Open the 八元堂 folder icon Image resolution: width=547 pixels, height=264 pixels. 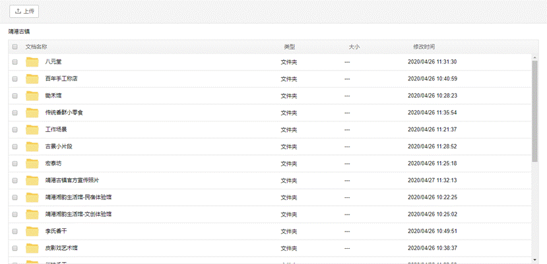[x=32, y=62]
